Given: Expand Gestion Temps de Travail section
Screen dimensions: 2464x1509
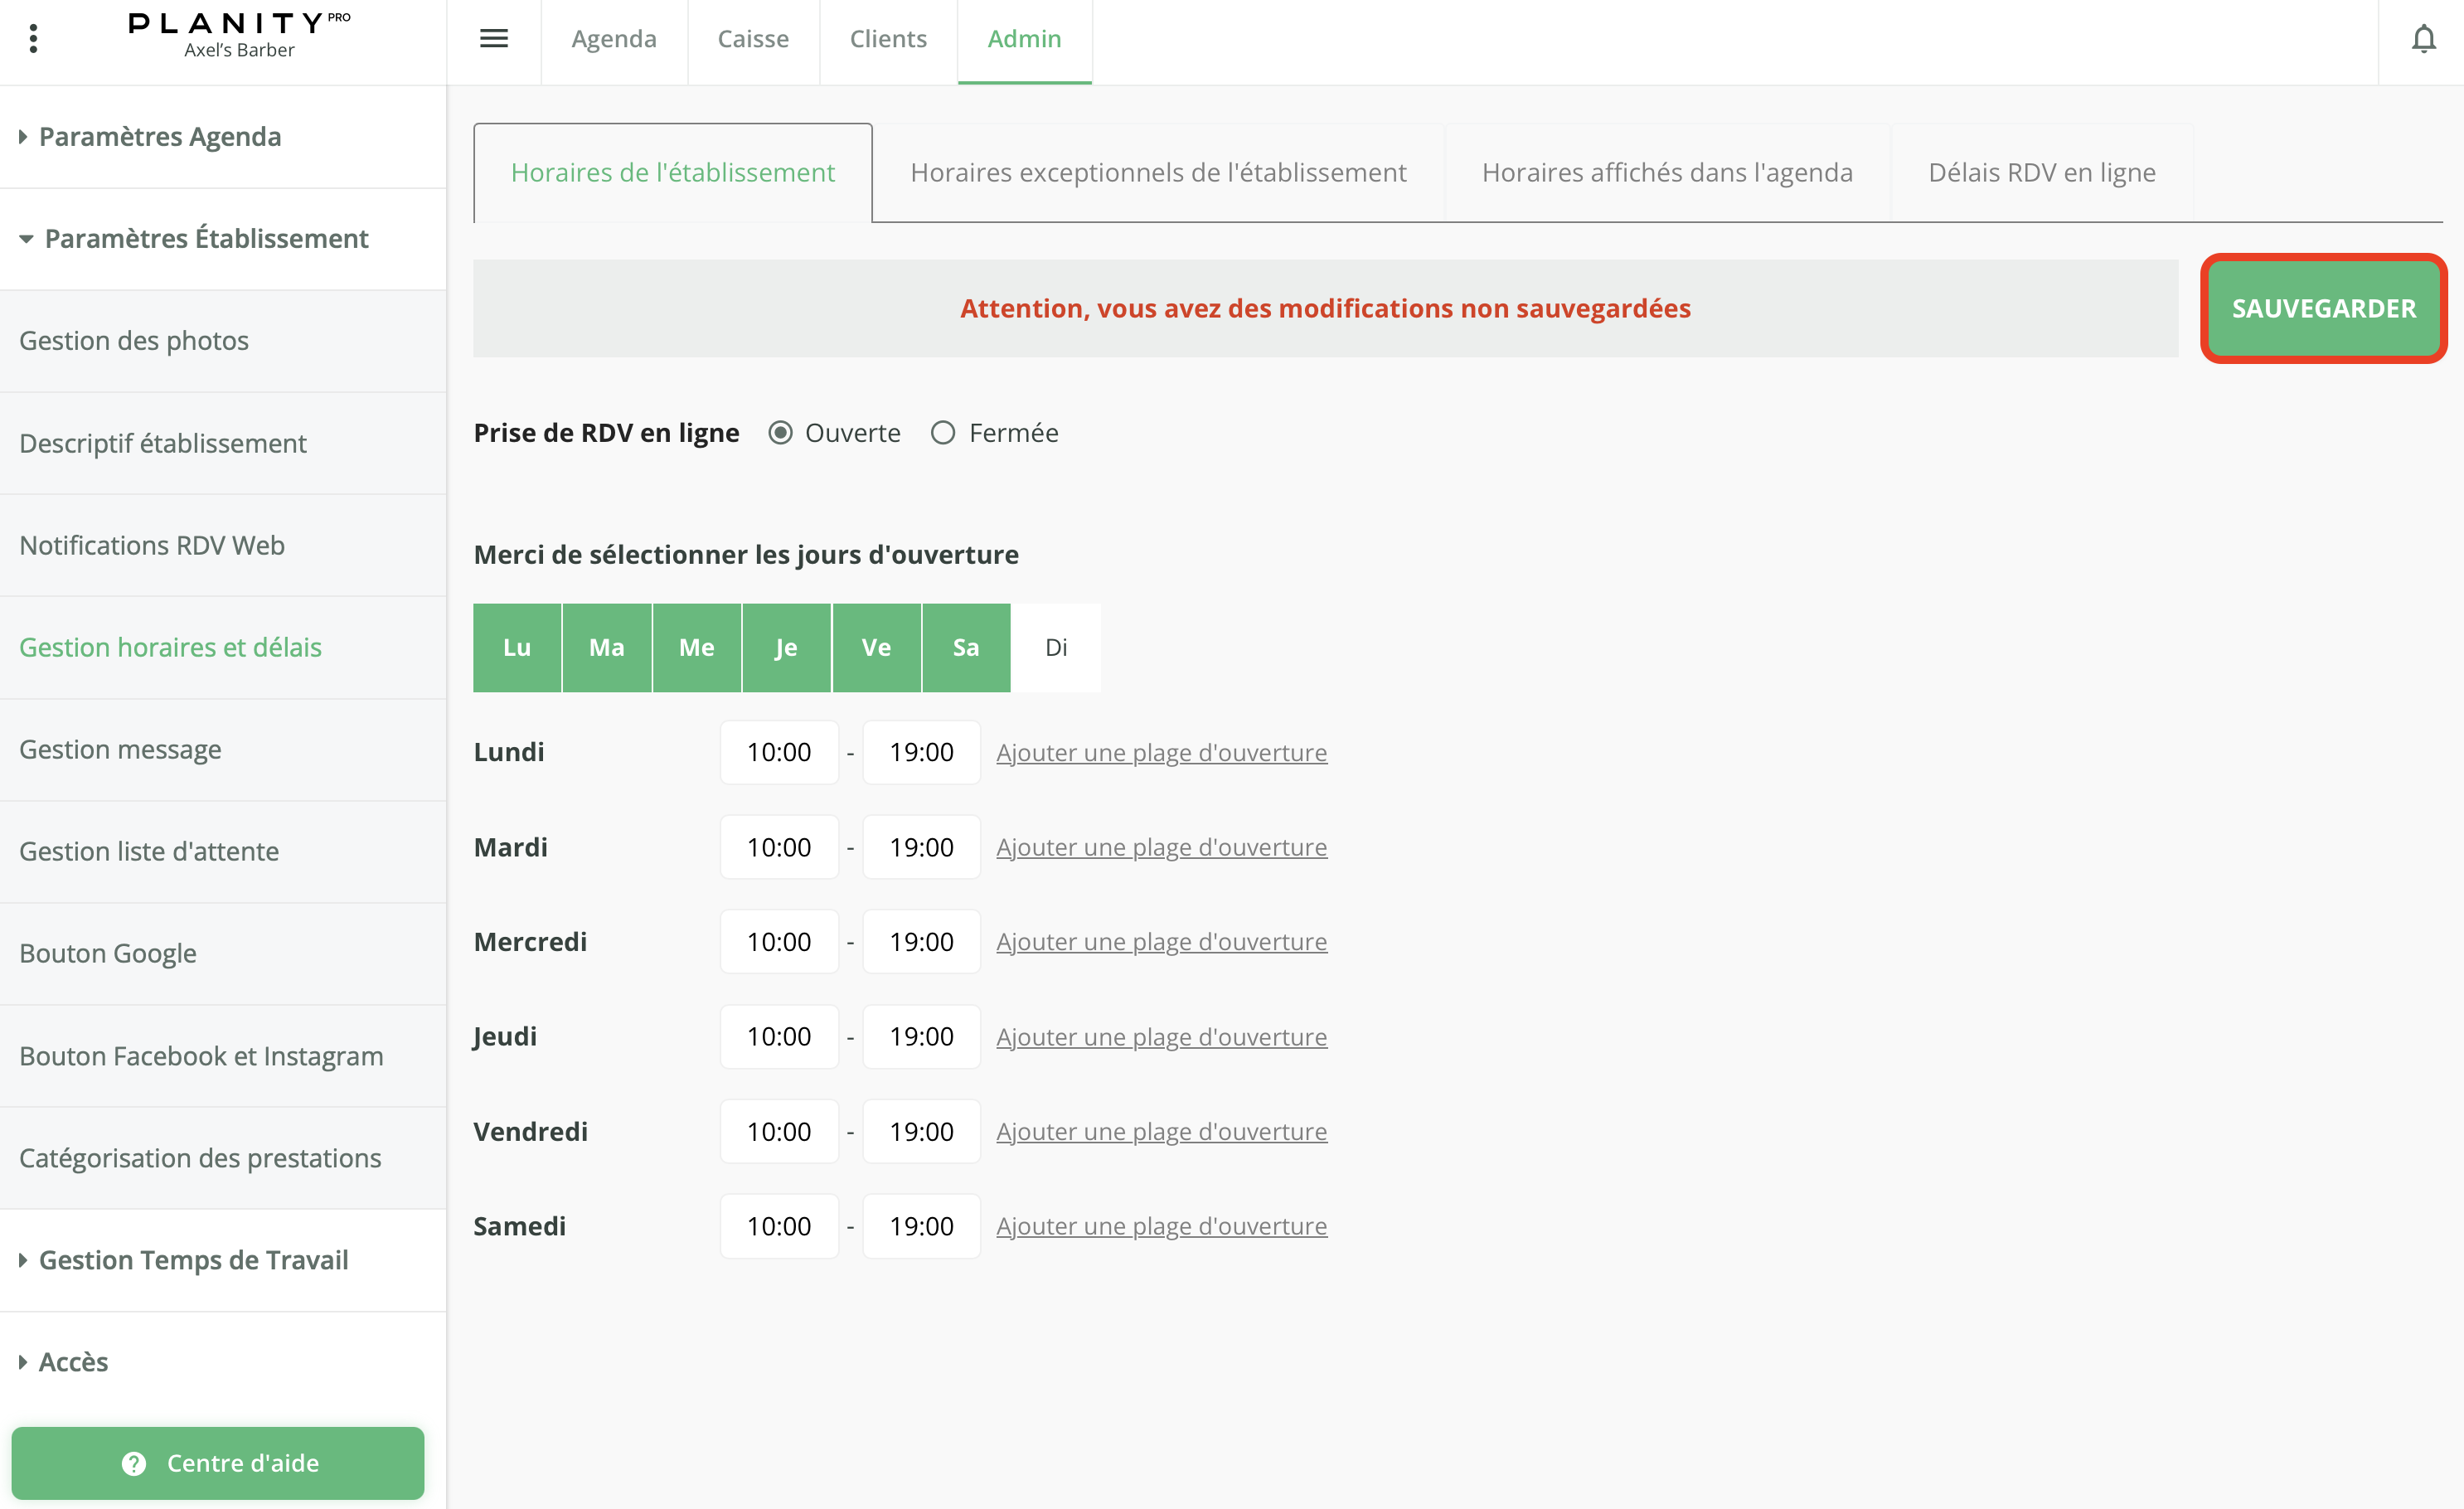Looking at the screenshot, I should [193, 1260].
